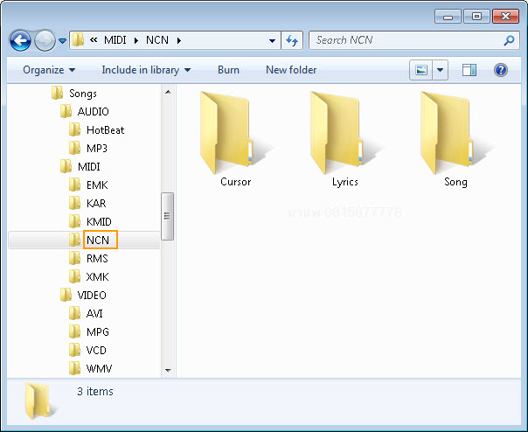
Task: Click the Forward navigation arrow button
Action: click(x=45, y=40)
